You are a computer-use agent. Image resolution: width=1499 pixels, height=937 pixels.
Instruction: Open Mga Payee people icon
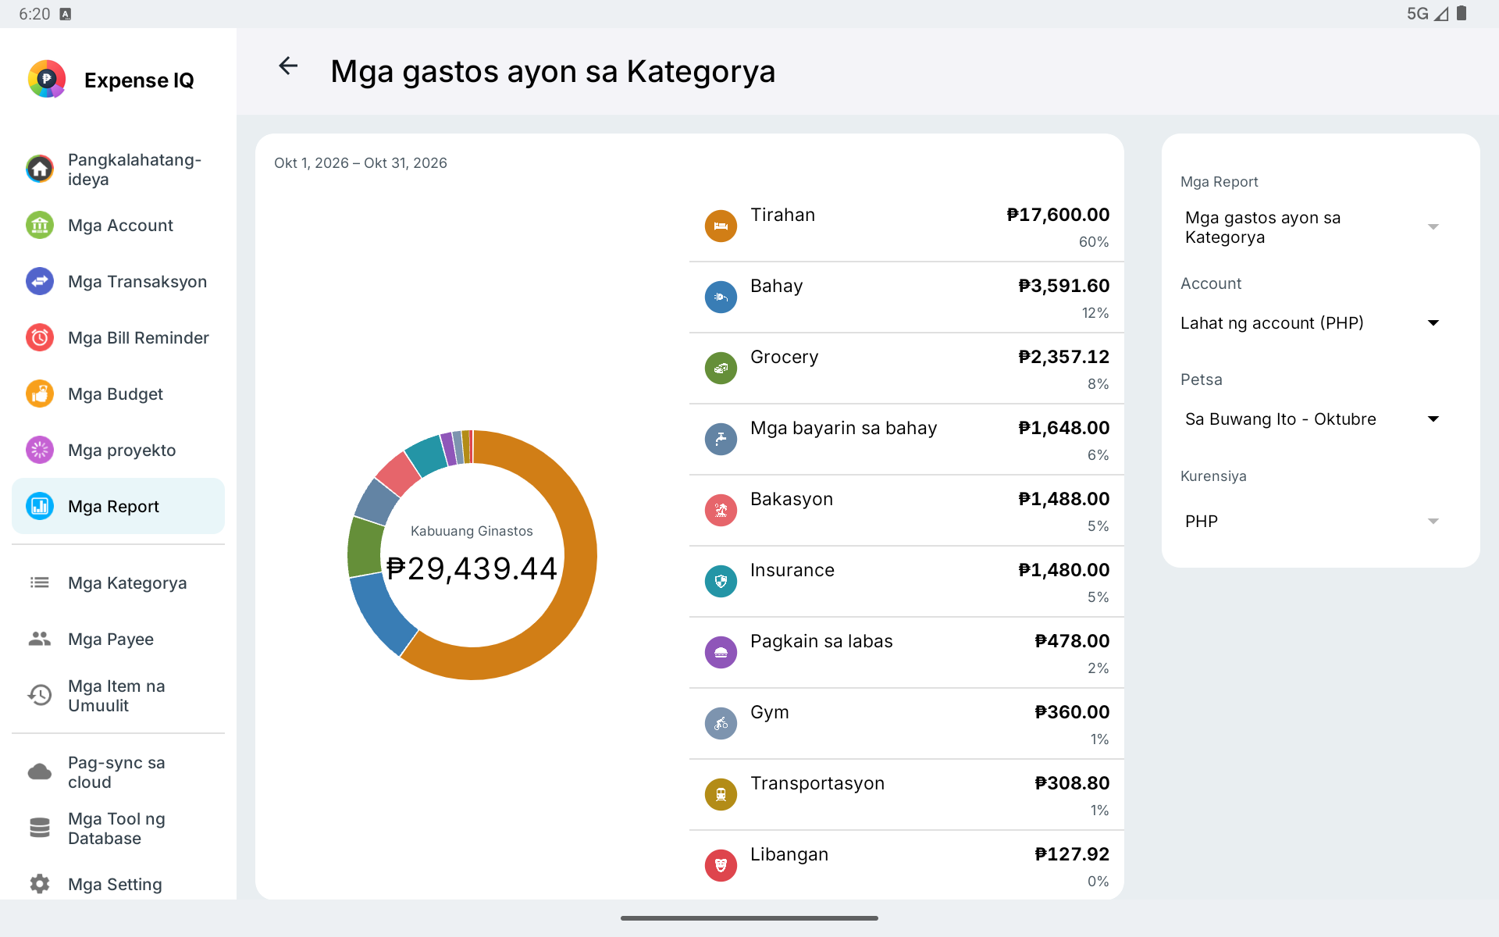pos(40,639)
